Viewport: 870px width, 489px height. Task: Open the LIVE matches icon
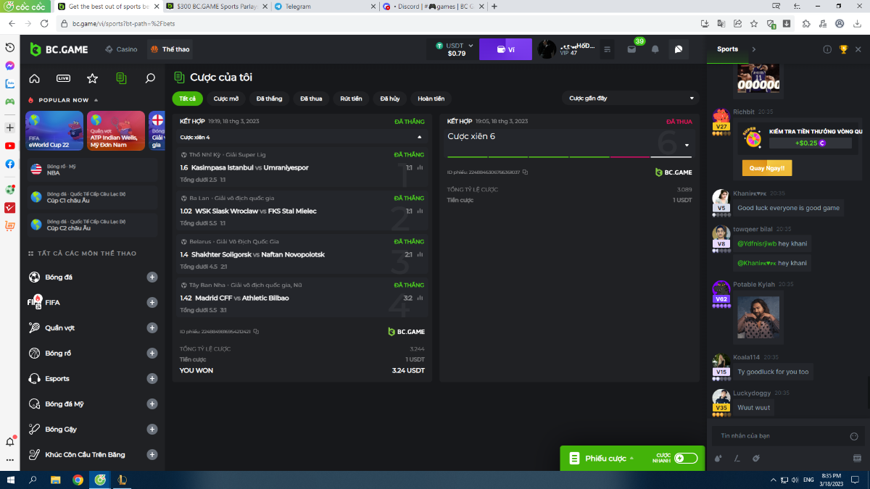(63, 78)
